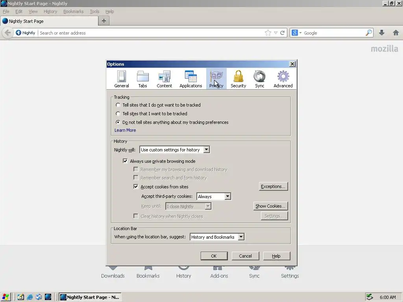Open the Security padlock panel
Image resolution: width=403 pixels, height=302 pixels.
(x=238, y=79)
